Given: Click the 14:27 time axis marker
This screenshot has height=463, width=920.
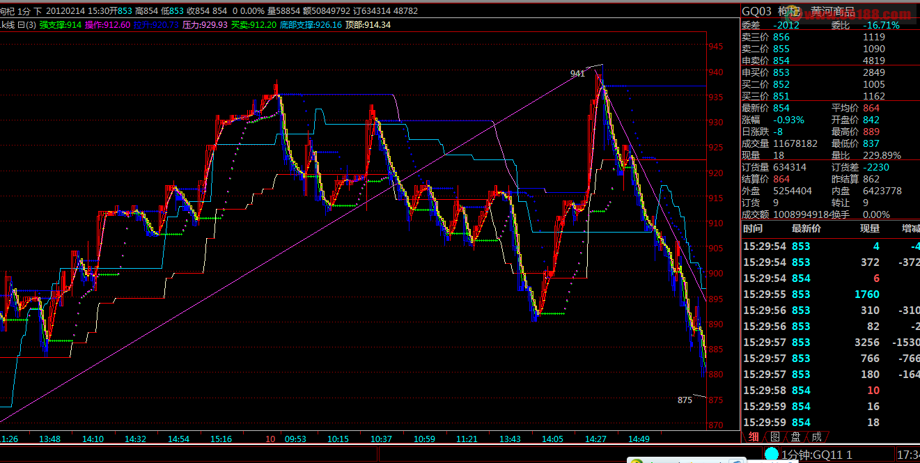Looking at the screenshot, I should 596,439.
